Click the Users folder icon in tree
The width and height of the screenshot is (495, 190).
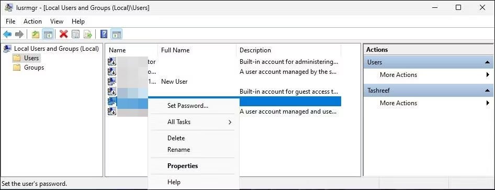pos(17,58)
